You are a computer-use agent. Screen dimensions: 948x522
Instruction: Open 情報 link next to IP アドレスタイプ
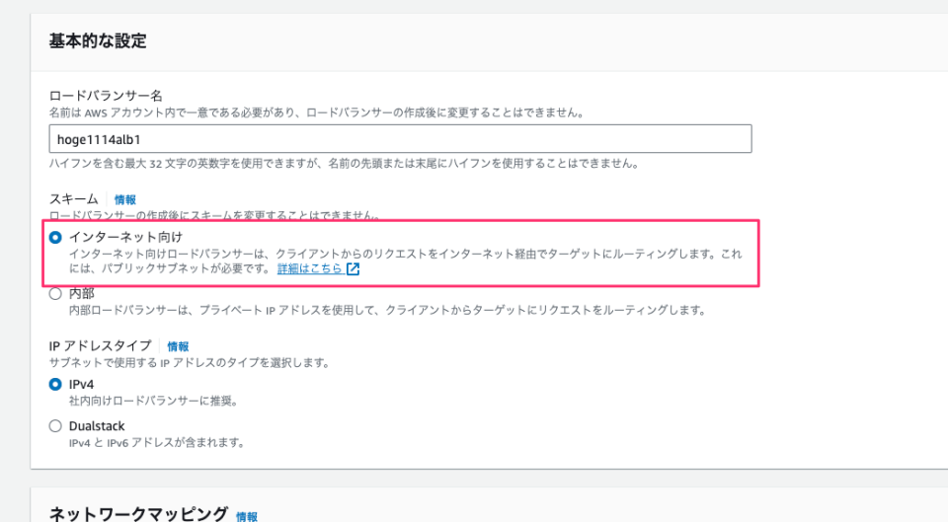(178, 346)
